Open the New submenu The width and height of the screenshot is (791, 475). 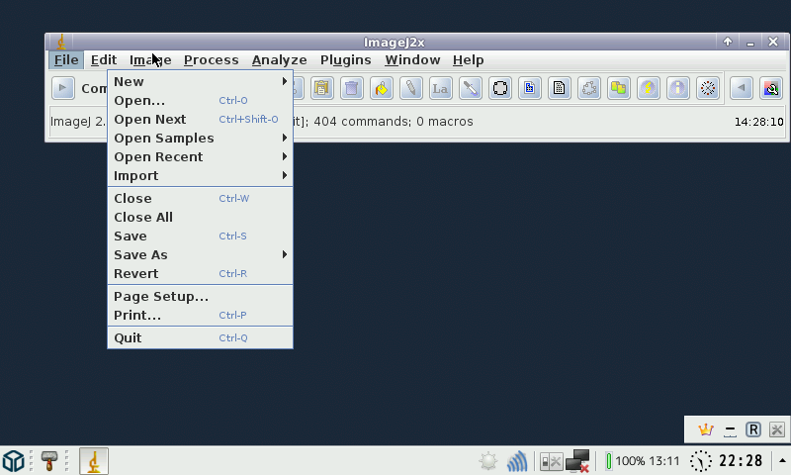pyautogui.click(x=201, y=82)
